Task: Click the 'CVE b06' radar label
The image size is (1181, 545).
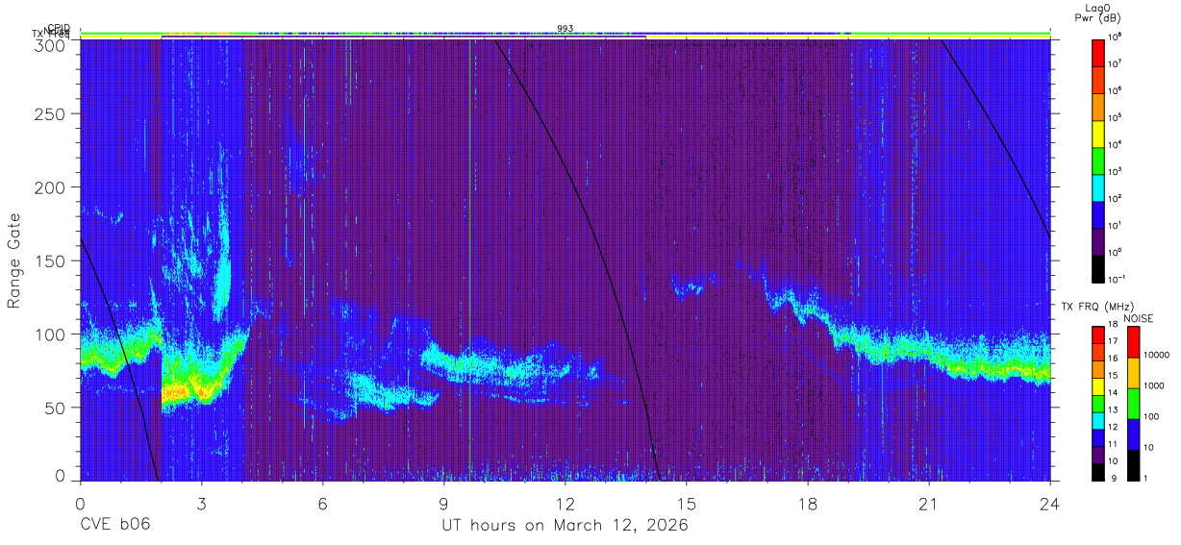Action: pos(115,526)
